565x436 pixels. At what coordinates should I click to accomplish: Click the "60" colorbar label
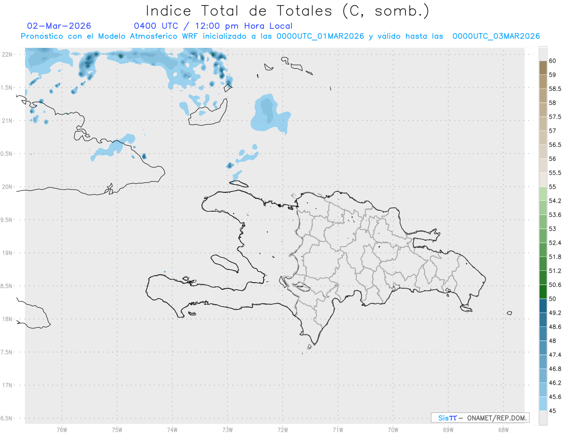pyautogui.click(x=552, y=61)
